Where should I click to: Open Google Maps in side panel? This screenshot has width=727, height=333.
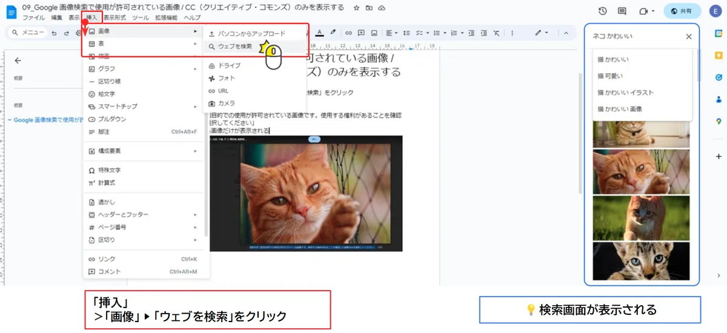(719, 121)
